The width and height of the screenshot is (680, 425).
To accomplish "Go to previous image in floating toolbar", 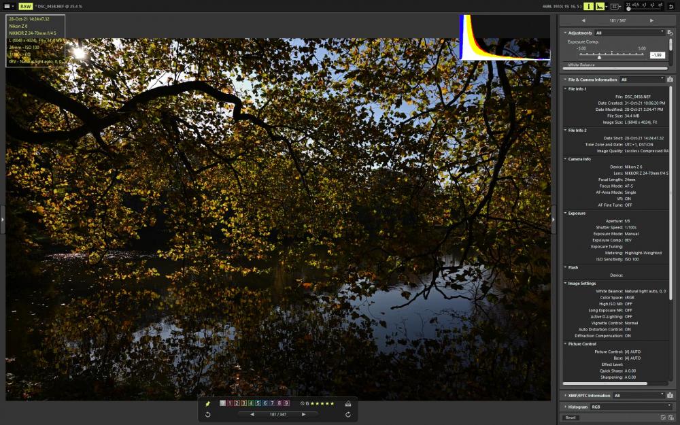I will (x=252, y=415).
